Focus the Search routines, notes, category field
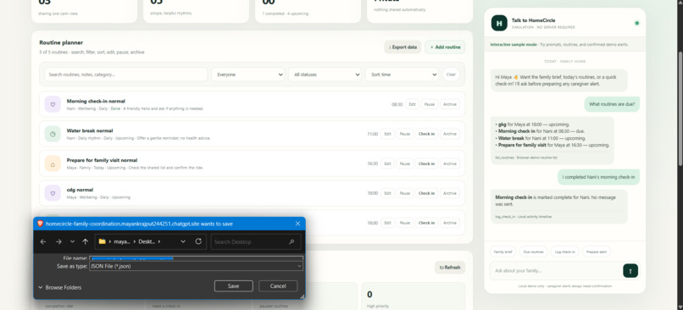This screenshot has width=683, height=310. (126, 75)
